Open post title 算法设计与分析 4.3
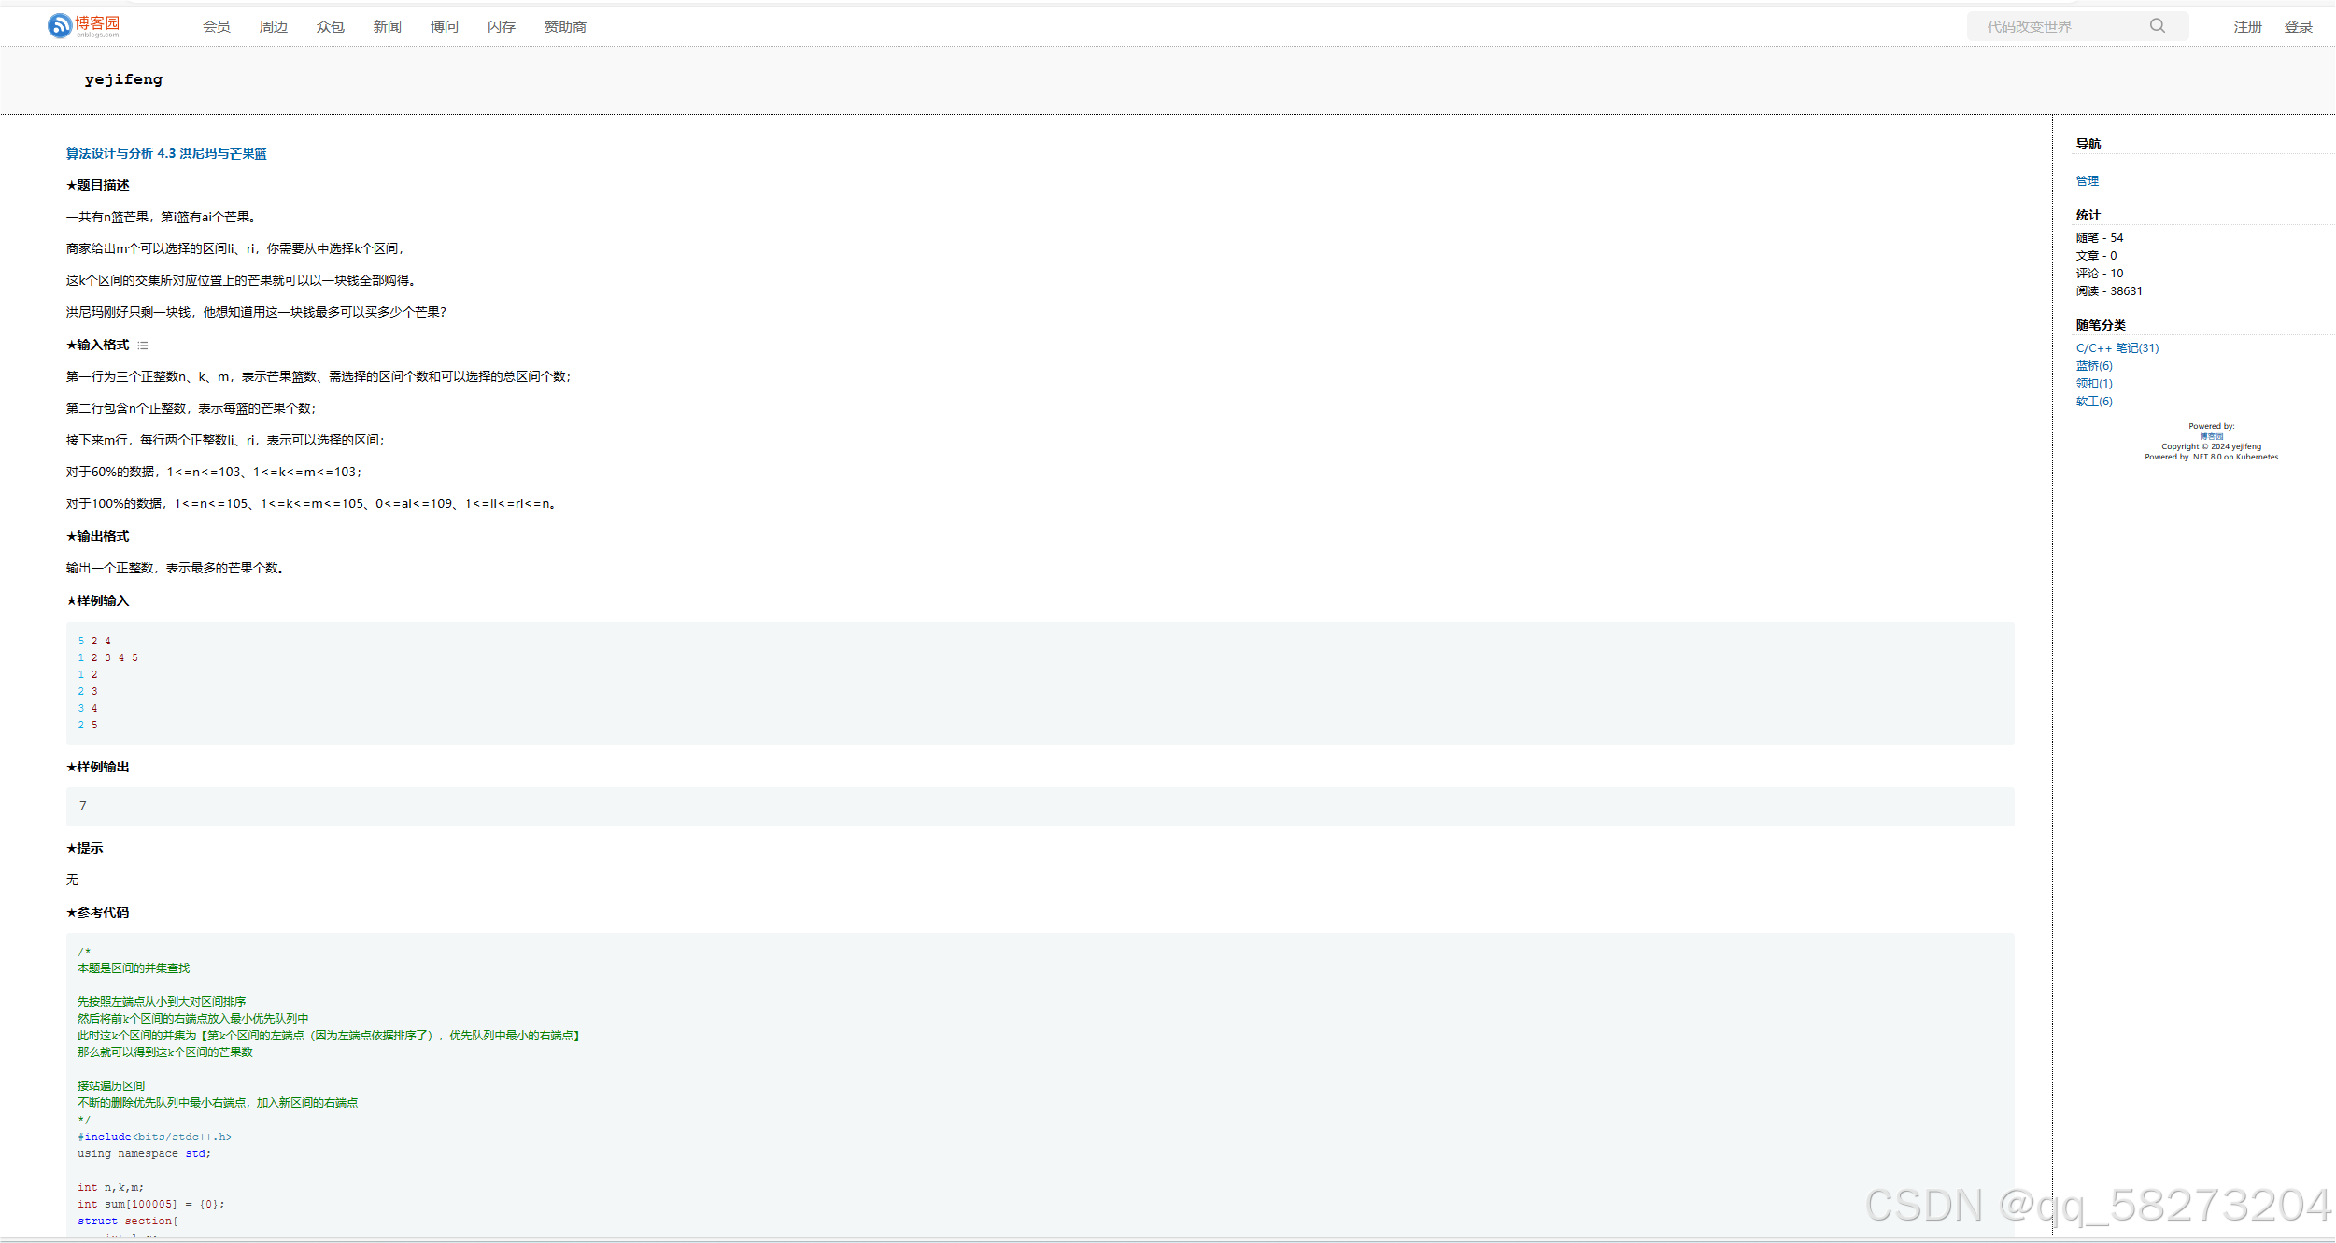 pos(166,153)
